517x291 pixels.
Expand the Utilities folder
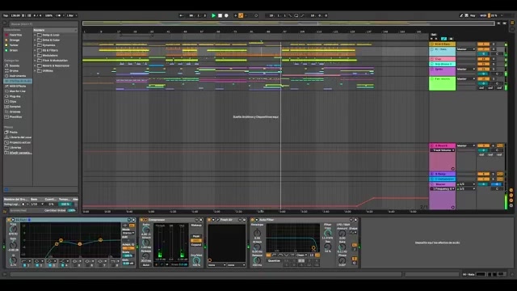click(x=35, y=70)
